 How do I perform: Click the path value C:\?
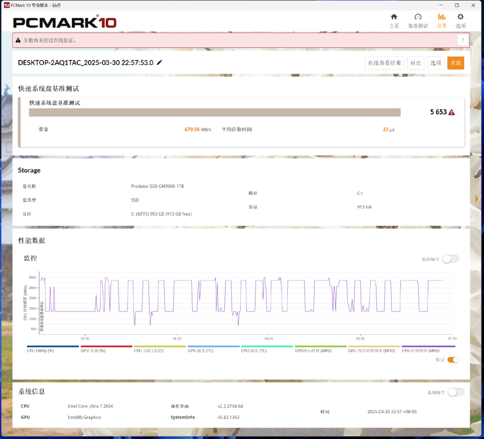[360, 193]
